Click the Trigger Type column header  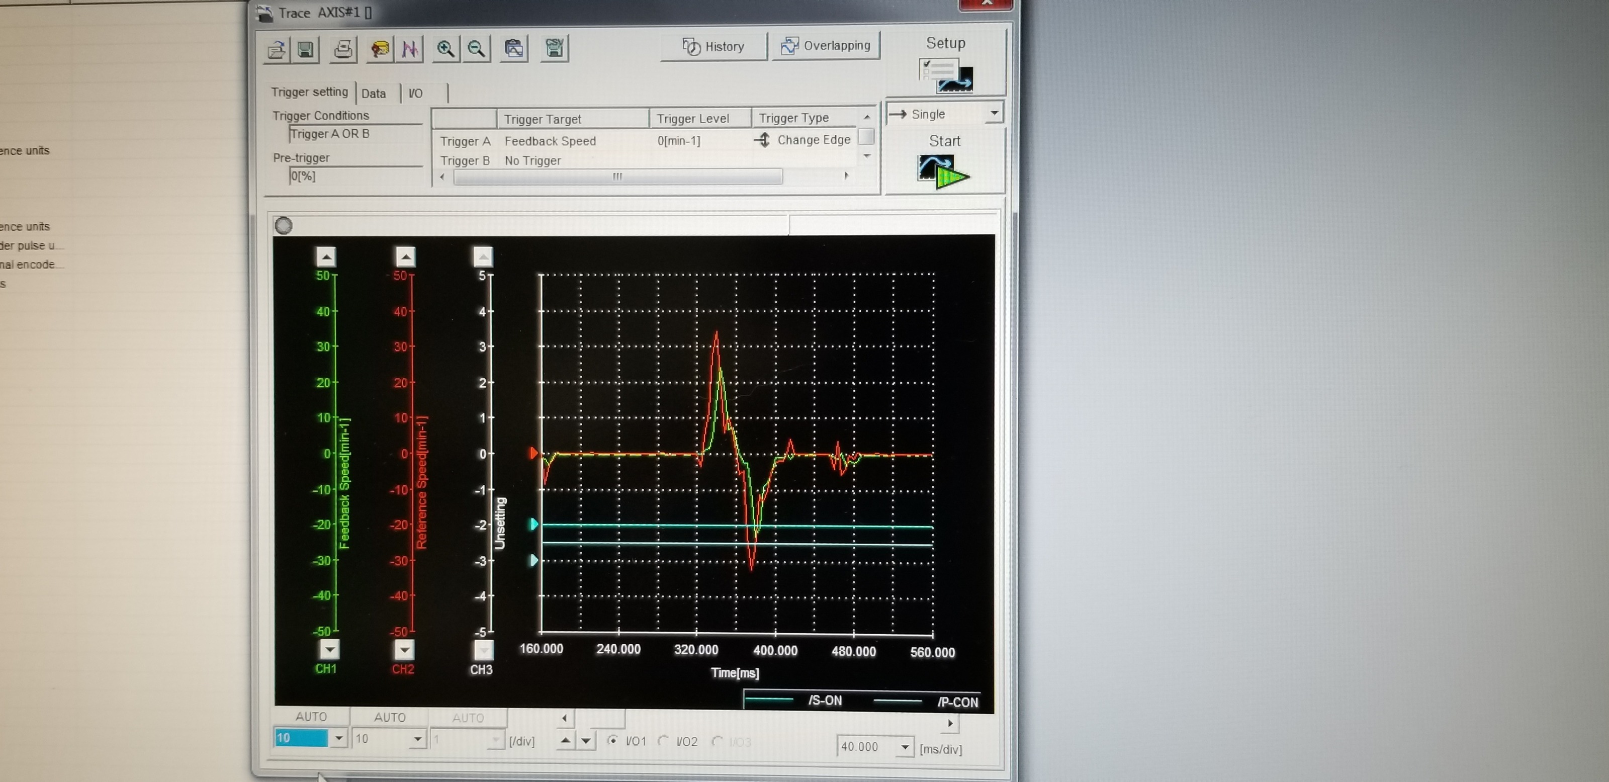[x=804, y=117]
